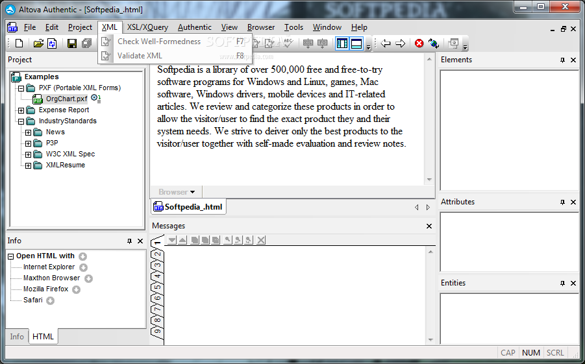Switch to Messages tab 9
Image resolution: width=585 pixels, height=364 pixels.
pos(158,331)
